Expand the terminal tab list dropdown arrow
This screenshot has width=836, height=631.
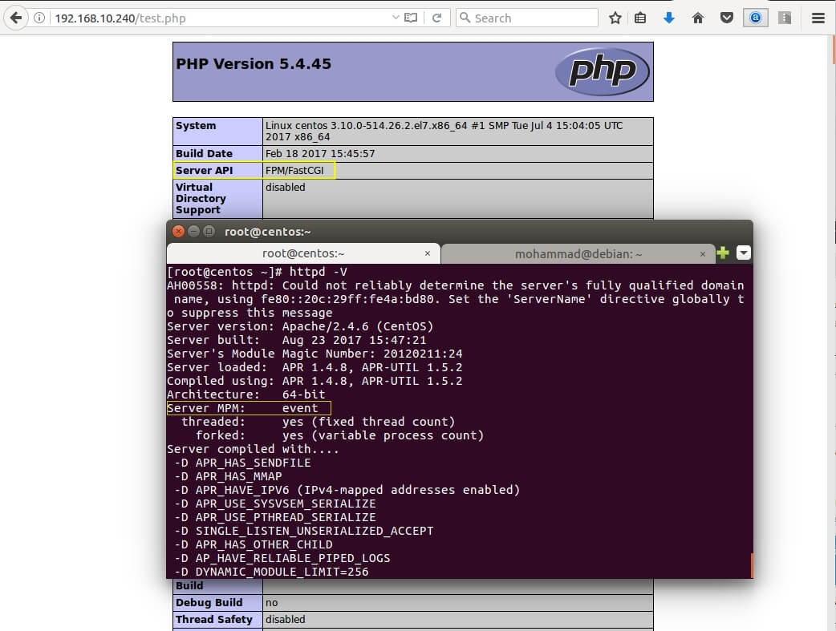(x=744, y=253)
